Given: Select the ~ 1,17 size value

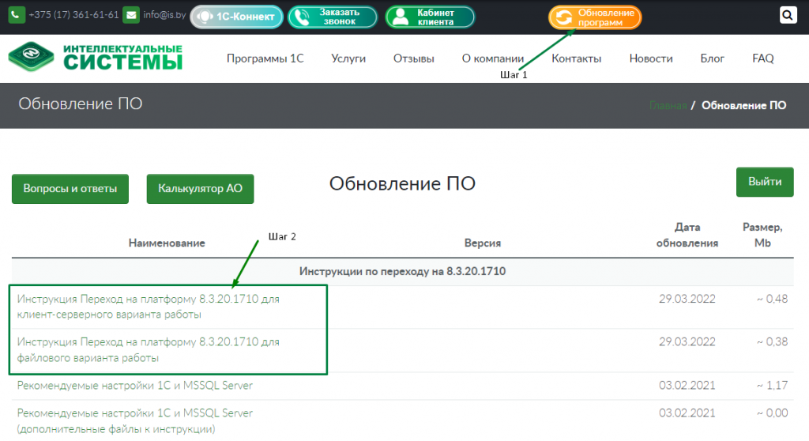Looking at the screenshot, I should click(772, 385).
